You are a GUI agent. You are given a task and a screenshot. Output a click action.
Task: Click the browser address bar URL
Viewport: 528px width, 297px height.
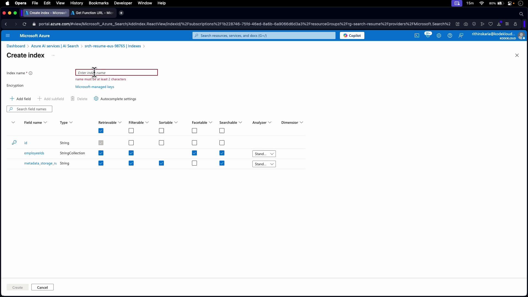(244, 24)
